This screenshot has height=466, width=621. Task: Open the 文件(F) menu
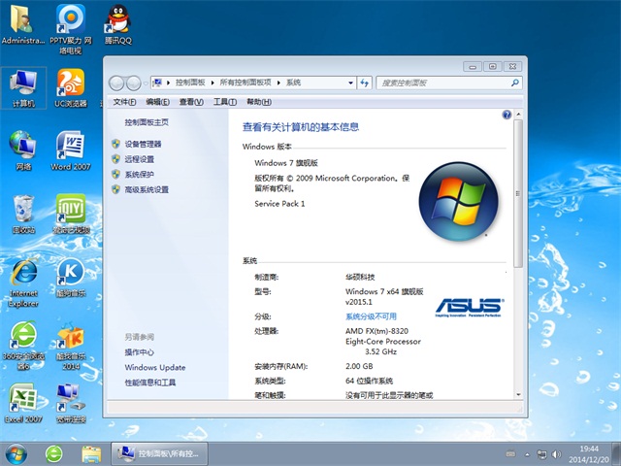(x=124, y=102)
